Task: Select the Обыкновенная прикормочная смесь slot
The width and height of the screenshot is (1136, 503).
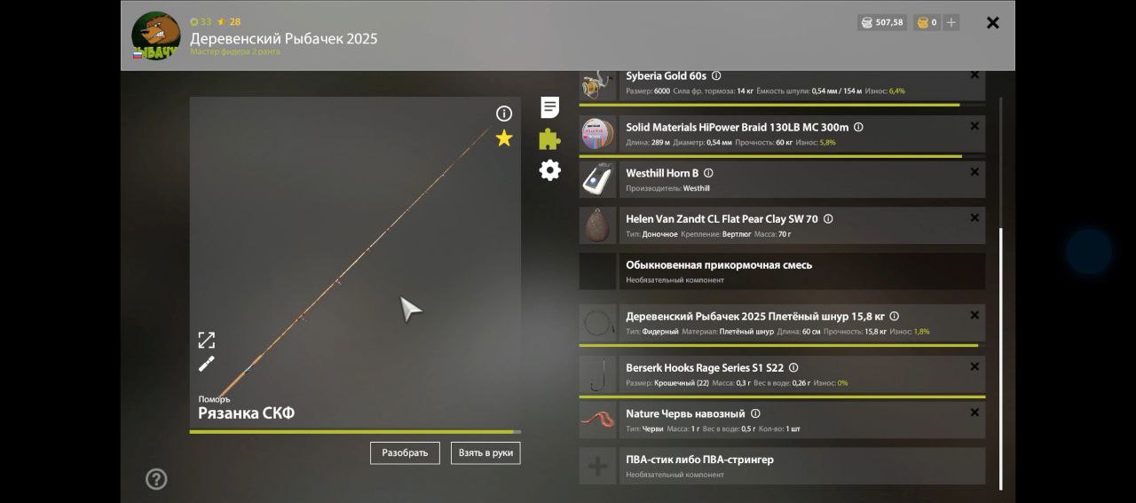Action: click(x=781, y=271)
